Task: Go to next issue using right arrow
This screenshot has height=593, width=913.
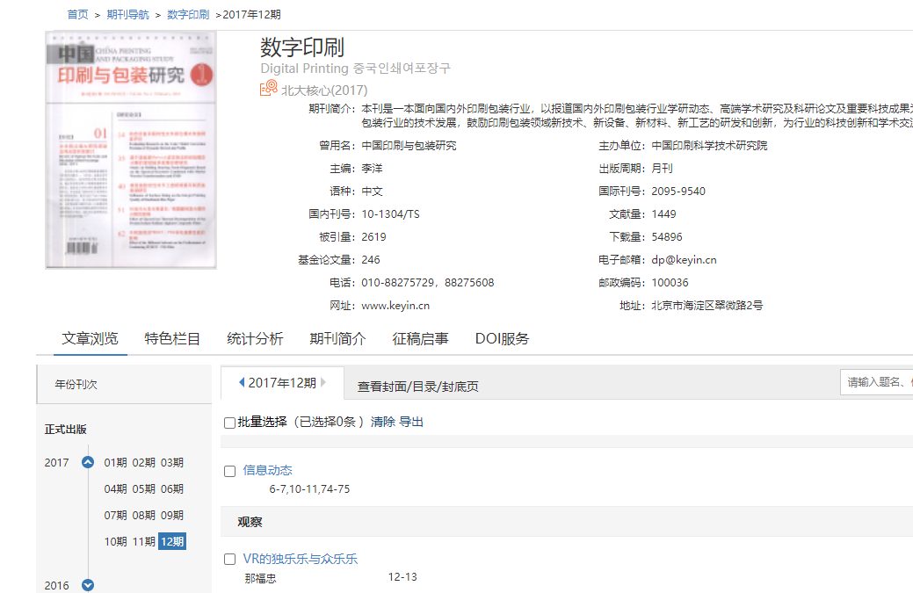Action: 323,382
